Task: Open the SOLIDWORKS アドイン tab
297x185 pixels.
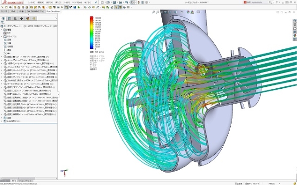Action: (x=36, y=11)
